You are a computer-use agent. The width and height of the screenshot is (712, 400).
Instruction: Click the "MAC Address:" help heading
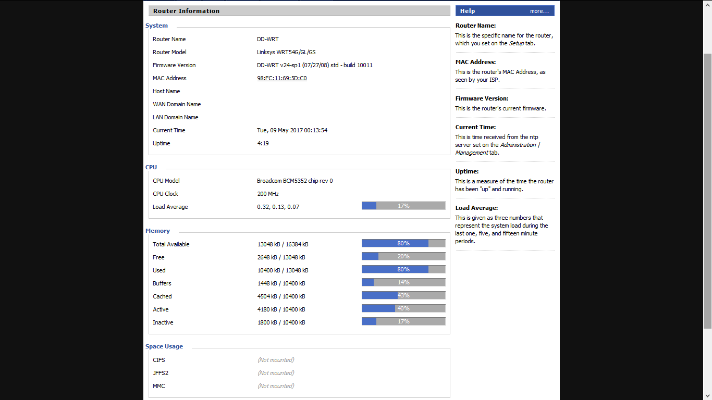click(x=475, y=62)
